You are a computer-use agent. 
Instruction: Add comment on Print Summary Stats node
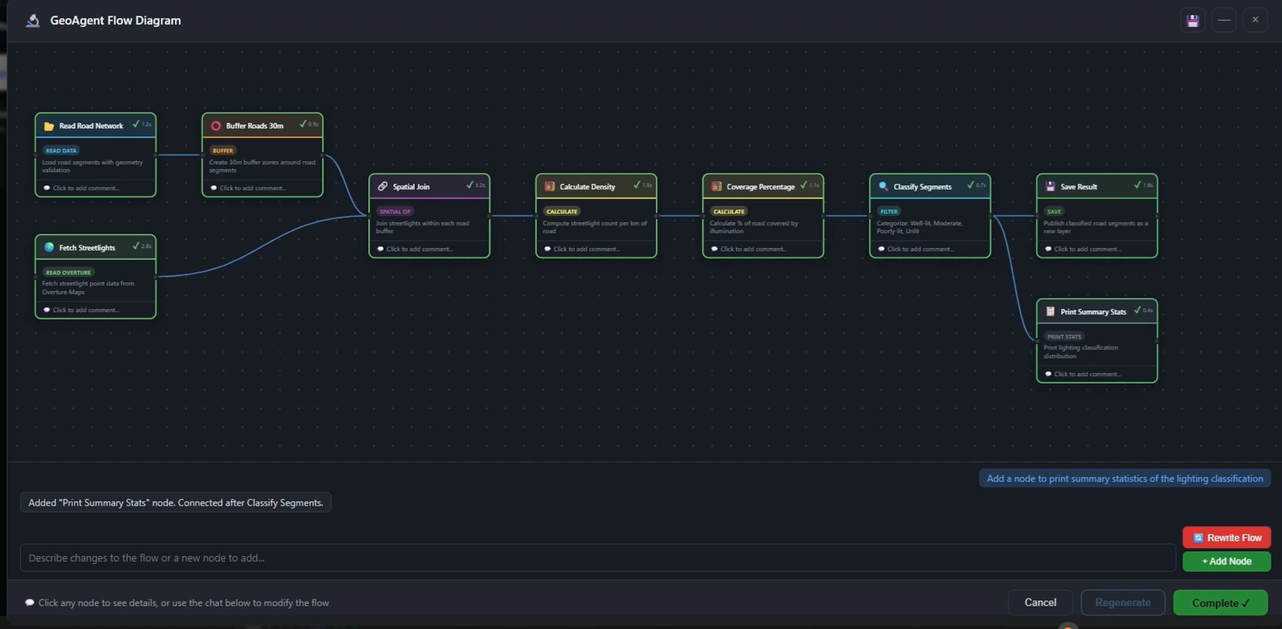[1087, 374]
